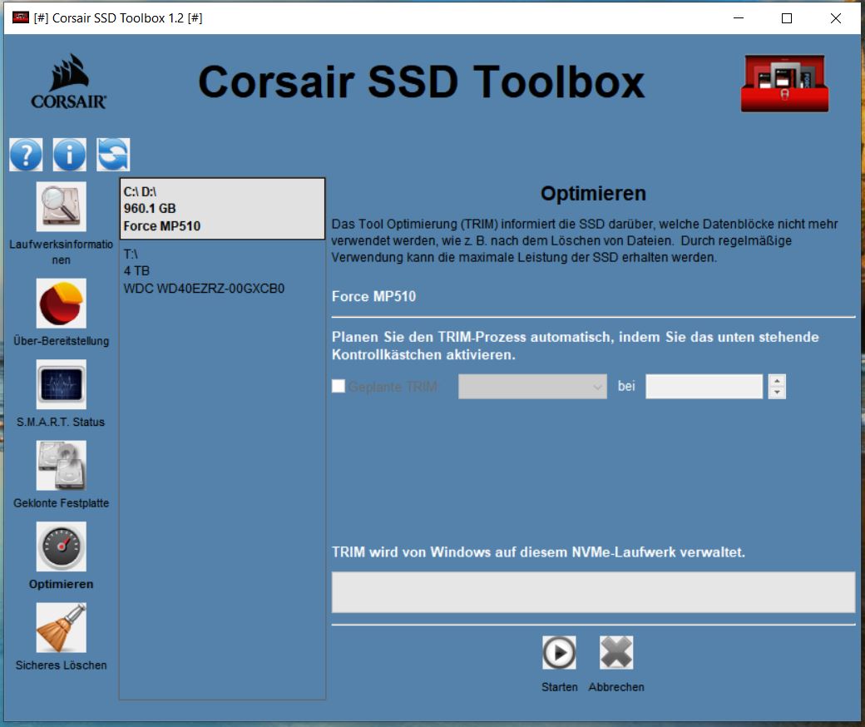Minimize the Corsair SSD Toolbox window
865x727 pixels.
738,18
